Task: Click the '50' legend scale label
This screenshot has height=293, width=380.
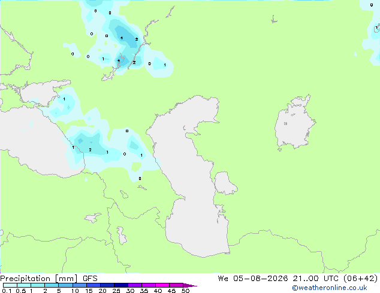Action: point(185,291)
